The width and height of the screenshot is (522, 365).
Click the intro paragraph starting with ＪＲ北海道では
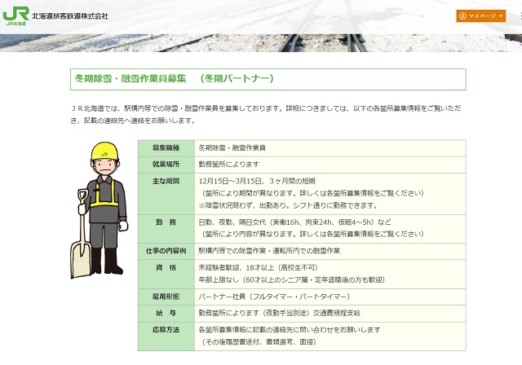point(268,113)
